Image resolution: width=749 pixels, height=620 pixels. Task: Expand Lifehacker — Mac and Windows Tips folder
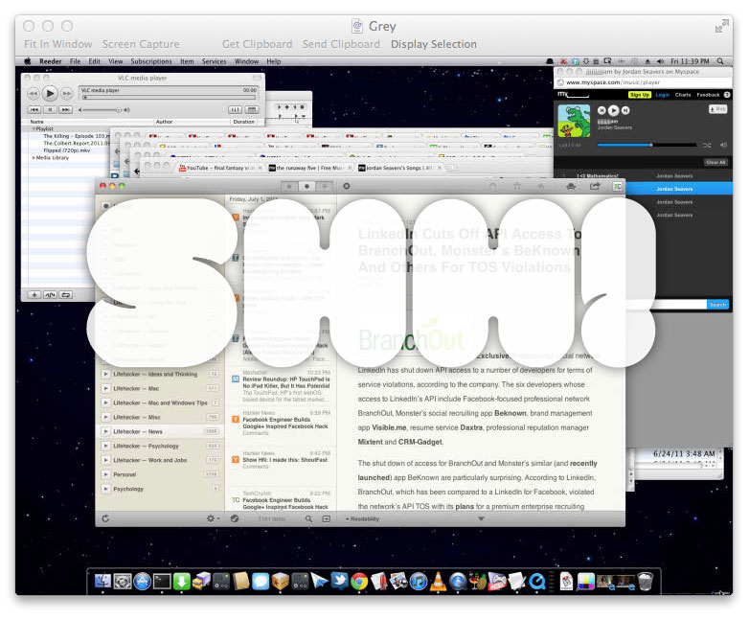coord(105,403)
